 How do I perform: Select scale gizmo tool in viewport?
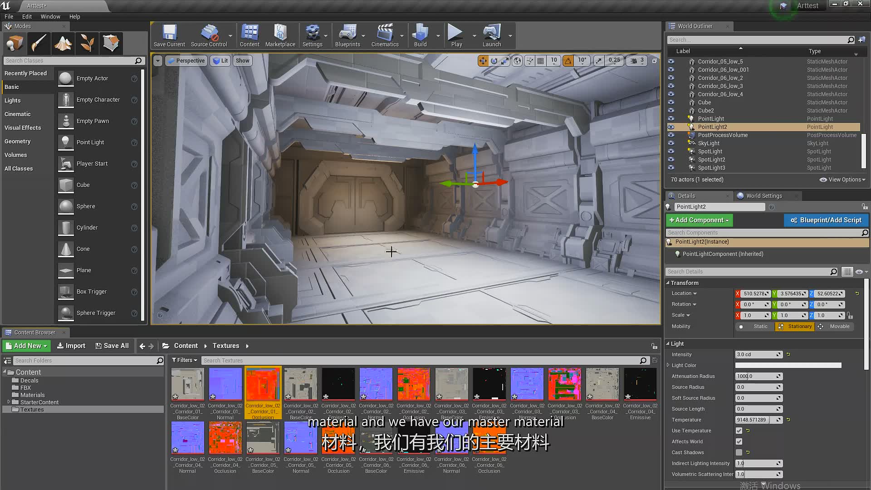coord(505,60)
